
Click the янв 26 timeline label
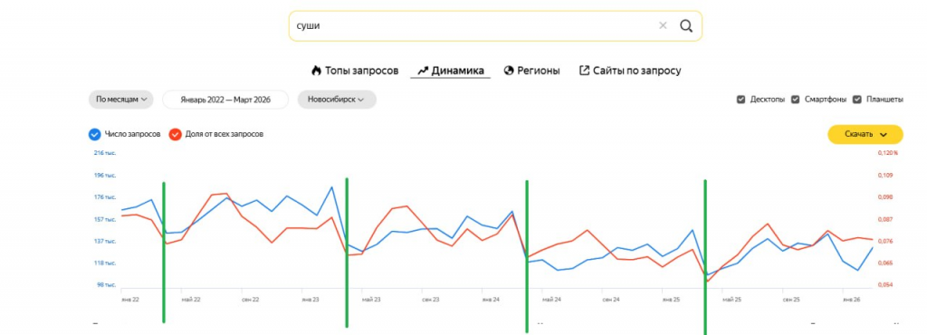pyautogui.click(x=851, y=300)
